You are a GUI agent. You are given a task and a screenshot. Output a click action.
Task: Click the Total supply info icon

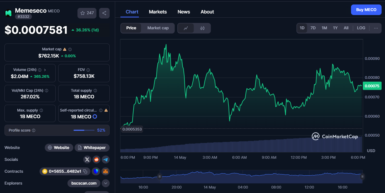click(x=95, y=90)
